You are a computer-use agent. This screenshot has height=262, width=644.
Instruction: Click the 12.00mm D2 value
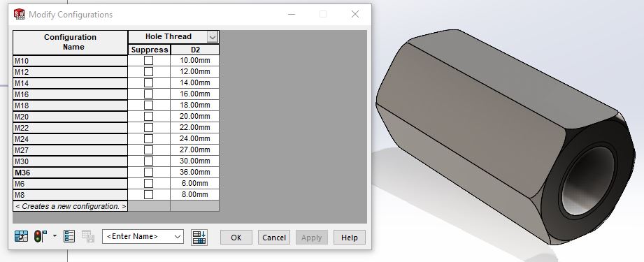(x=194, y=71)
